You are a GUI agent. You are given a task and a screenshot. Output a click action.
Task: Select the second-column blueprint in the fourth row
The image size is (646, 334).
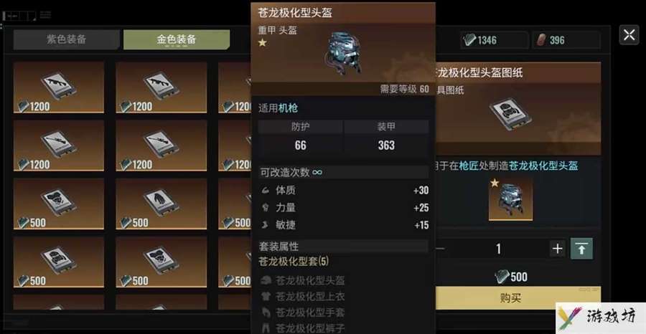click(x=161, y=262)
